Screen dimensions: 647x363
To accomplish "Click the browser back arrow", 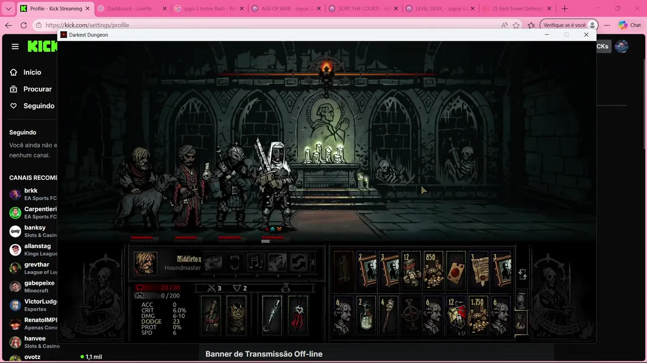I will coord(8,25).
